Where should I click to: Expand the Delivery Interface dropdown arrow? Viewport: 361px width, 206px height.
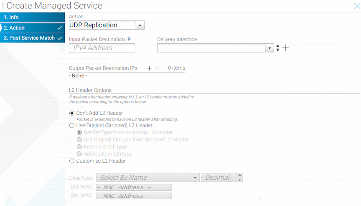(x=269, y=48)
